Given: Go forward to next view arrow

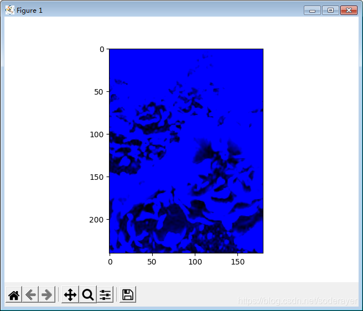Looking at the screenshot, I should [47, 294].
